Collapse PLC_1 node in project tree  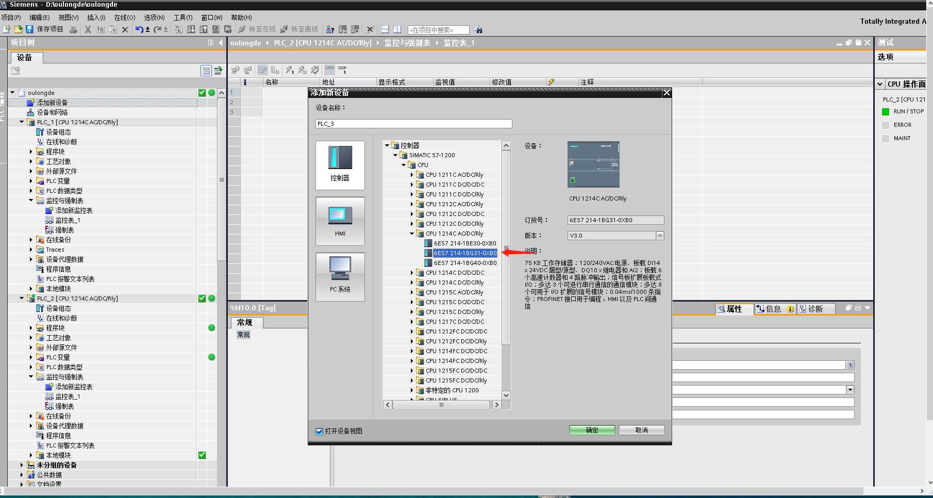click(x=22, y=122)
